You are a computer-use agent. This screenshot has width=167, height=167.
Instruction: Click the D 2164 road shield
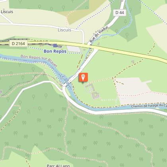tap(18, 43)
